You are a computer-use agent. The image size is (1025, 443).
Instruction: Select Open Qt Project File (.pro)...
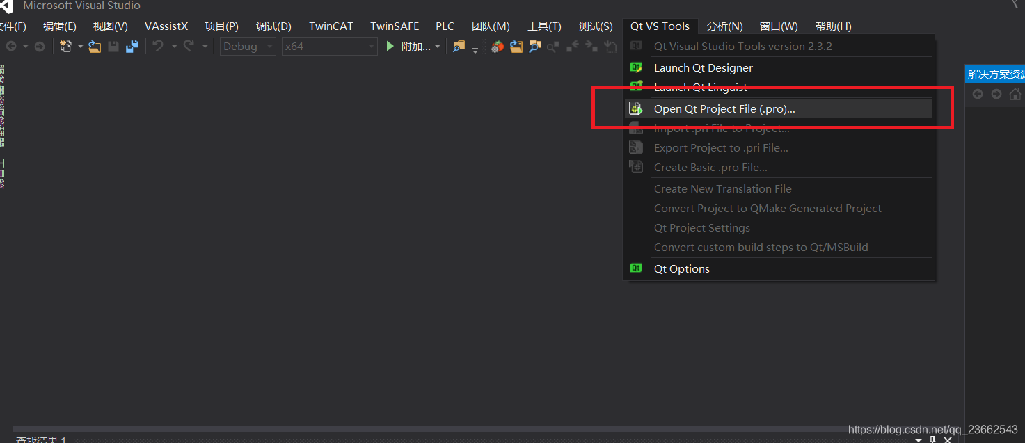point(778,108)
